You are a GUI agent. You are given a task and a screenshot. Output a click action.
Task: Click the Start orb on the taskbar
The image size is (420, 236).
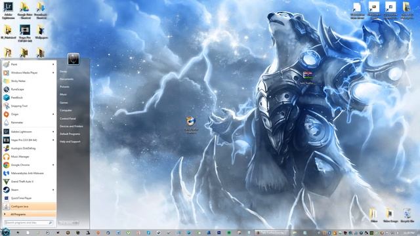click(5, 231)
